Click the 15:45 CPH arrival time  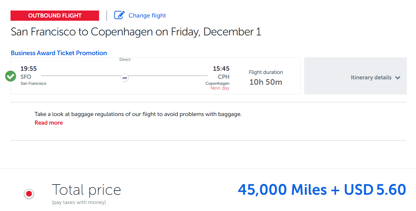pyautogui.click(x=221, y=69)
